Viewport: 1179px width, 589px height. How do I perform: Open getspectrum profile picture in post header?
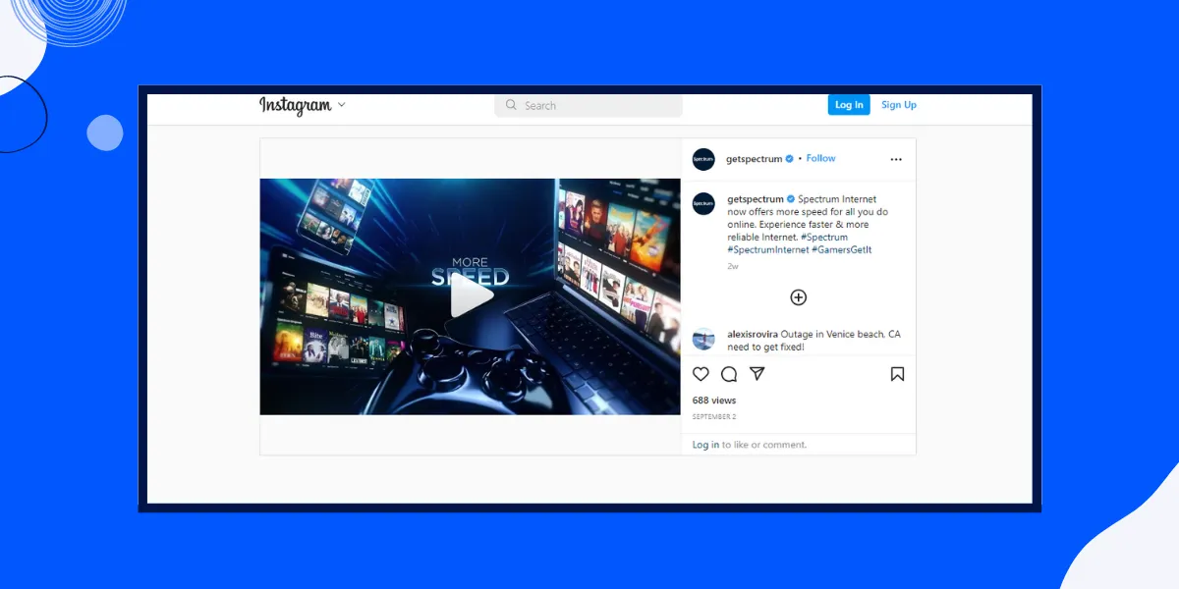click(703, 159)
